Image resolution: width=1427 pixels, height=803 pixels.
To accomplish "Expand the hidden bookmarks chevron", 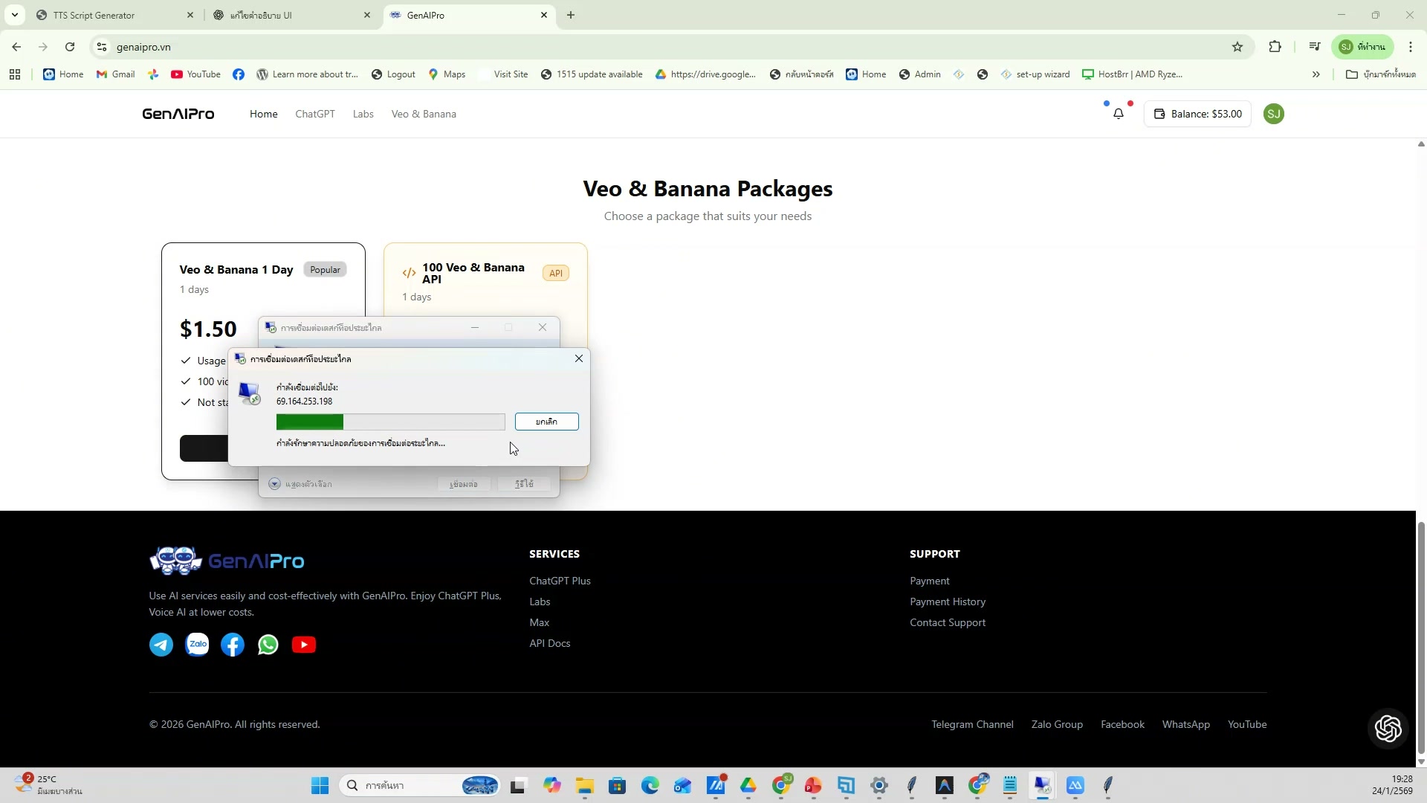I will click(x=1316, y=74).
